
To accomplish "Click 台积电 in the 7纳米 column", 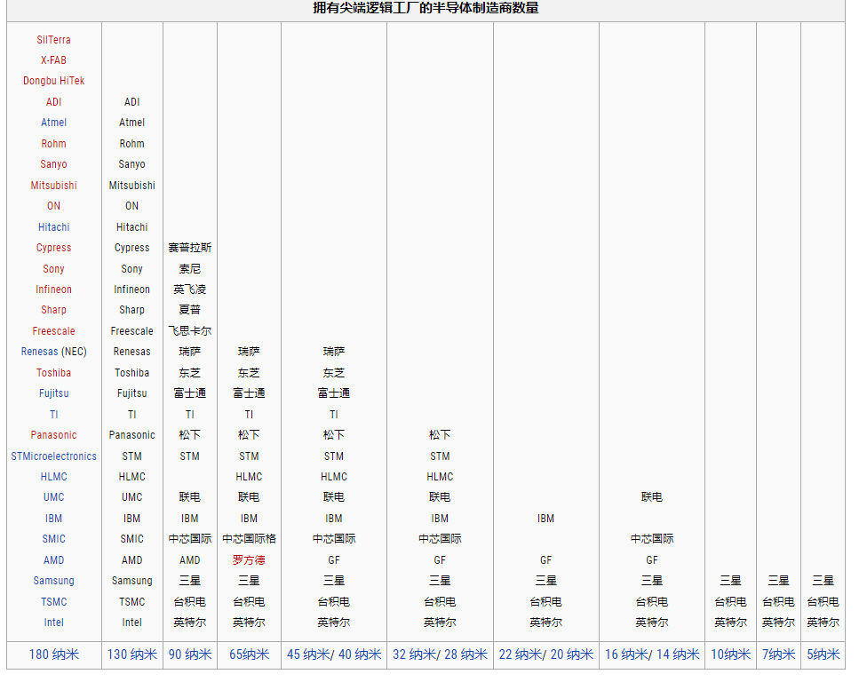I will [x=778, y=601].
